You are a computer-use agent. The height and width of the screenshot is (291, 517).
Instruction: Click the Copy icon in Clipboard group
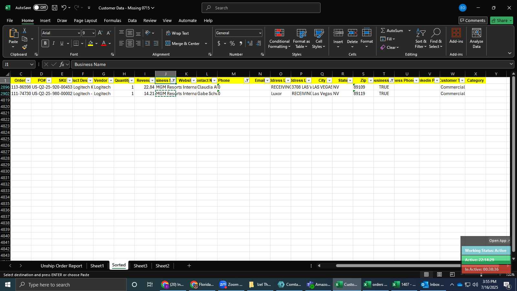point(25,39)
